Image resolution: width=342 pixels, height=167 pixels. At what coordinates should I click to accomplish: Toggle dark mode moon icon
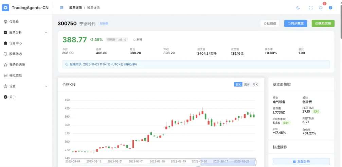point(298,7)
